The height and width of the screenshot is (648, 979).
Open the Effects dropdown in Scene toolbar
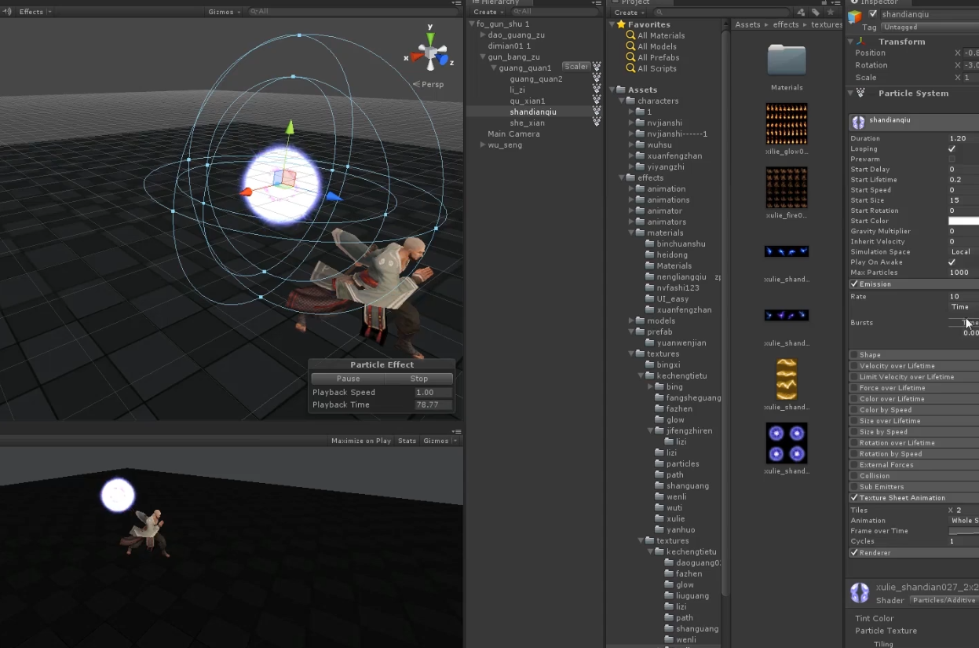[x=35, y=12]
